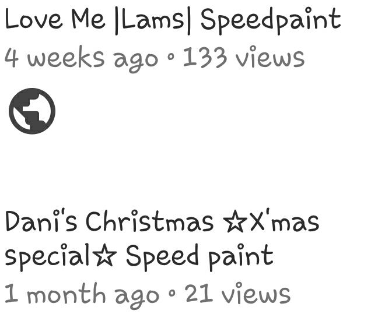Click the dot separator before 21 views
The image size is (378, 321).
tap(172, 293)
